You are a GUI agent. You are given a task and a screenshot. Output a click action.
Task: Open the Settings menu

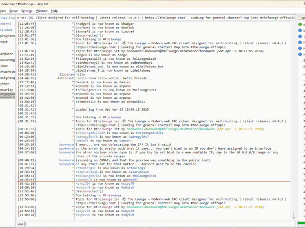[x=27, y=10]
